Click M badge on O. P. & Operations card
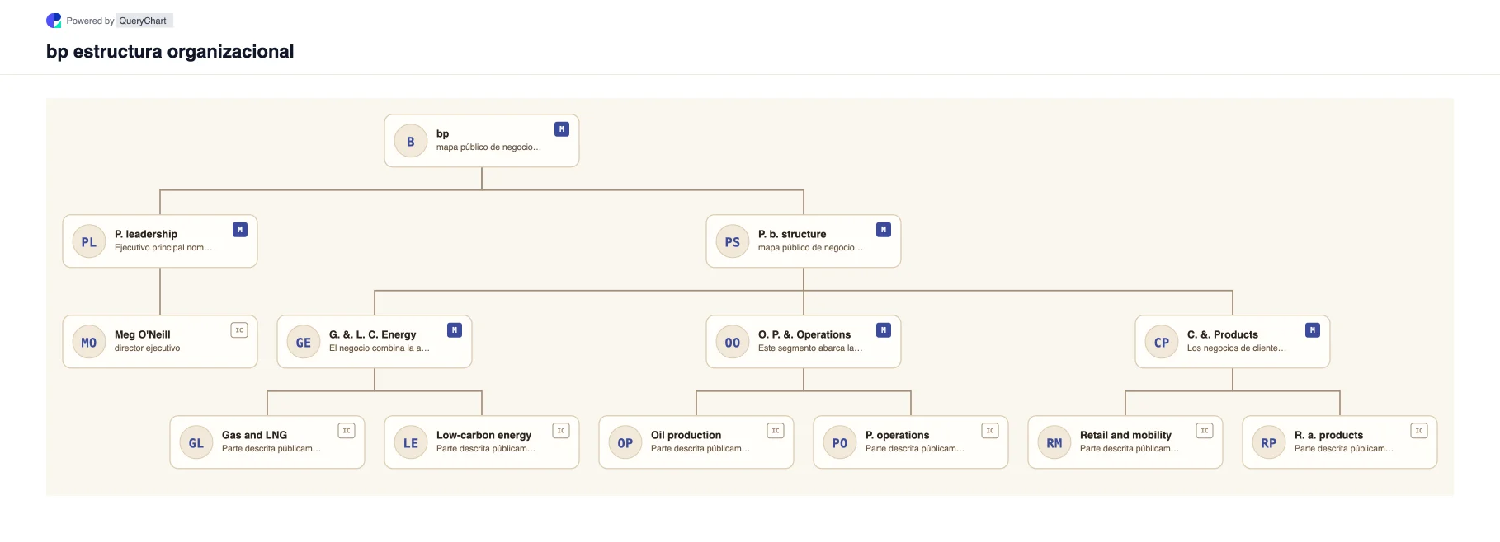Screen dimensions: 1500x542 coord(884,330)
